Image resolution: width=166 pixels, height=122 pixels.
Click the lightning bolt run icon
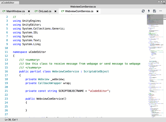[x=149, y=11]
